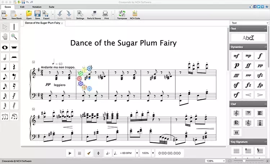Click the Export toolbar icon
This screenshot has height=164, width=270.
point(46,14)
